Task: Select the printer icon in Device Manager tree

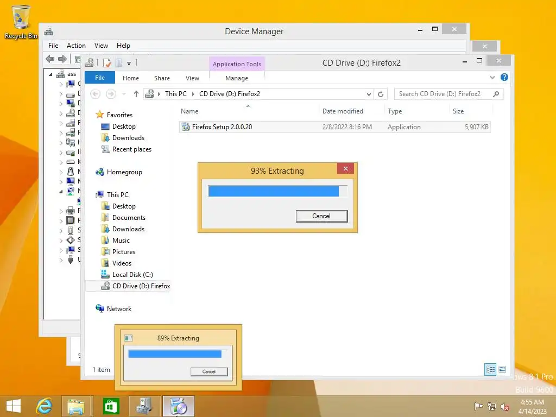Action: tap(71, 210)
